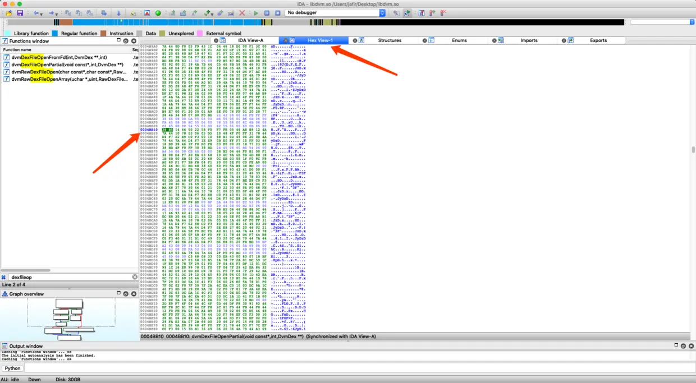Jump forward with the right arrow

[x=51, y=12]
